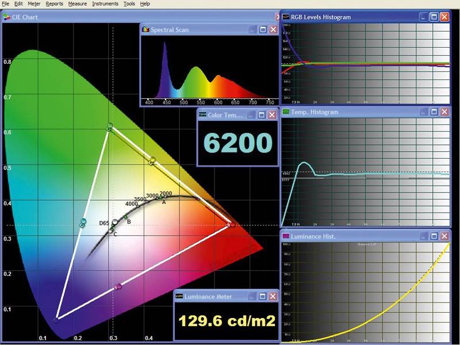Minimize the RGB Levels Histogram window
Image resolution: width=460 pixels, height=345 pixels.
423,17
